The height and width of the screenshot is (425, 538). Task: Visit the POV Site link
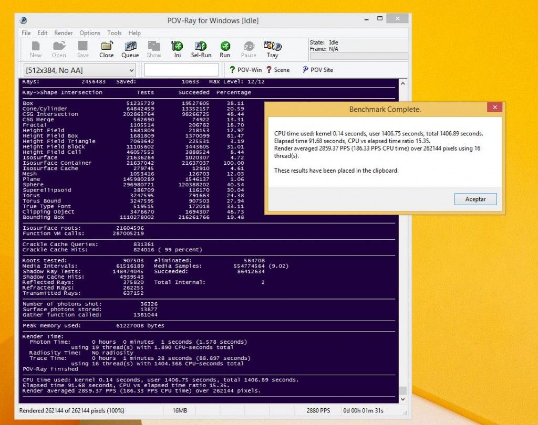318,70
